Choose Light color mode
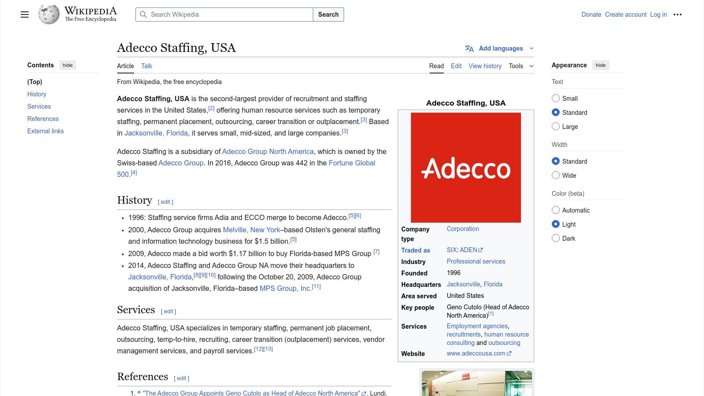Screen dimensions: 704x396 click(x=556, y=224)
